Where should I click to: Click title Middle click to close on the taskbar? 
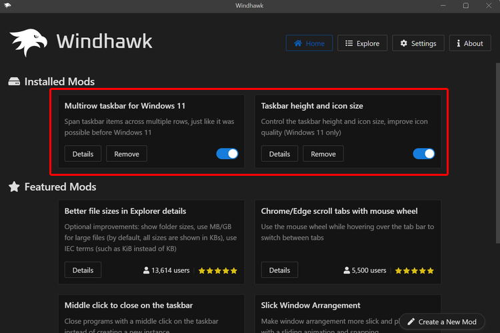129,305
